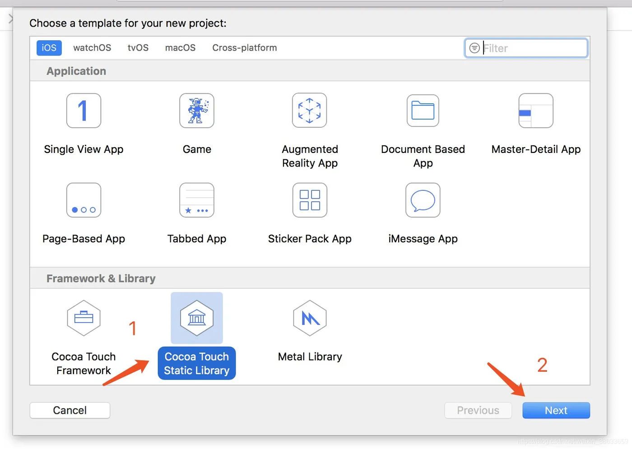Open the filter options icon in search field
Screen dimensions: 632x449
point(474,48)
